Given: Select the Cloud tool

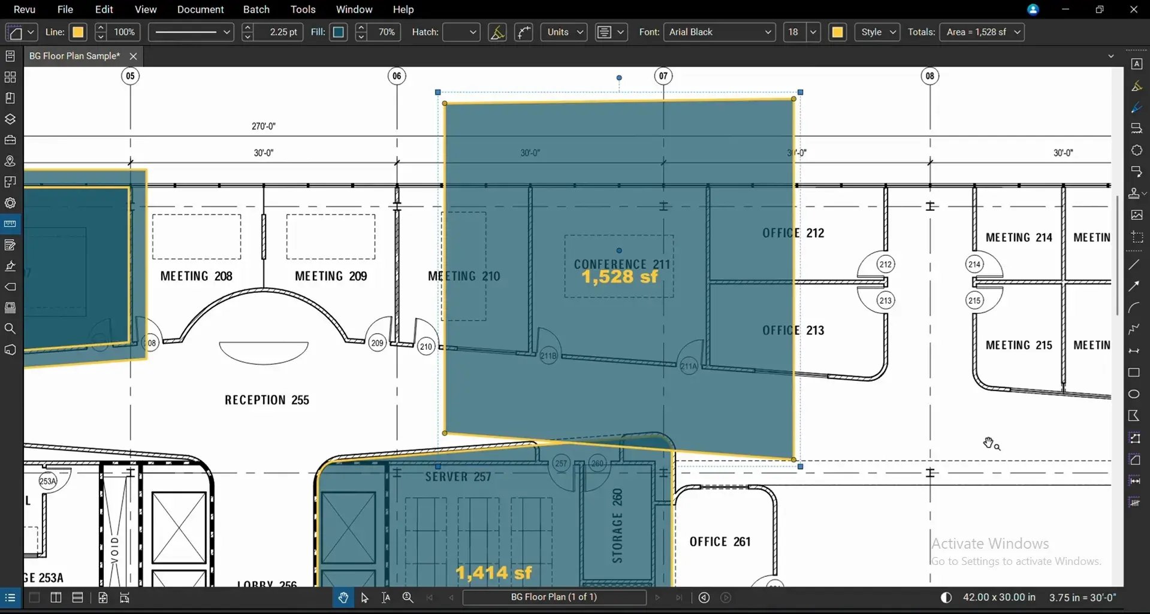Looking at the screenshot, I should point(1136,150).
